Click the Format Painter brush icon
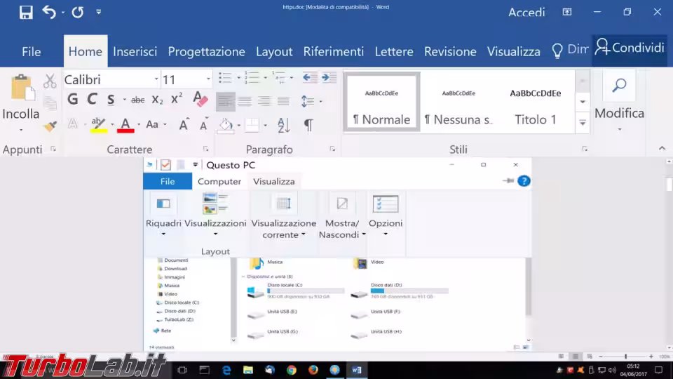The image size is (673, 379). 50,126
